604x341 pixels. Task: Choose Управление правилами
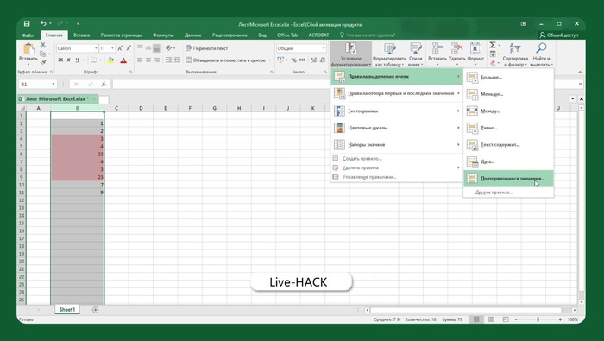point(396,177)
